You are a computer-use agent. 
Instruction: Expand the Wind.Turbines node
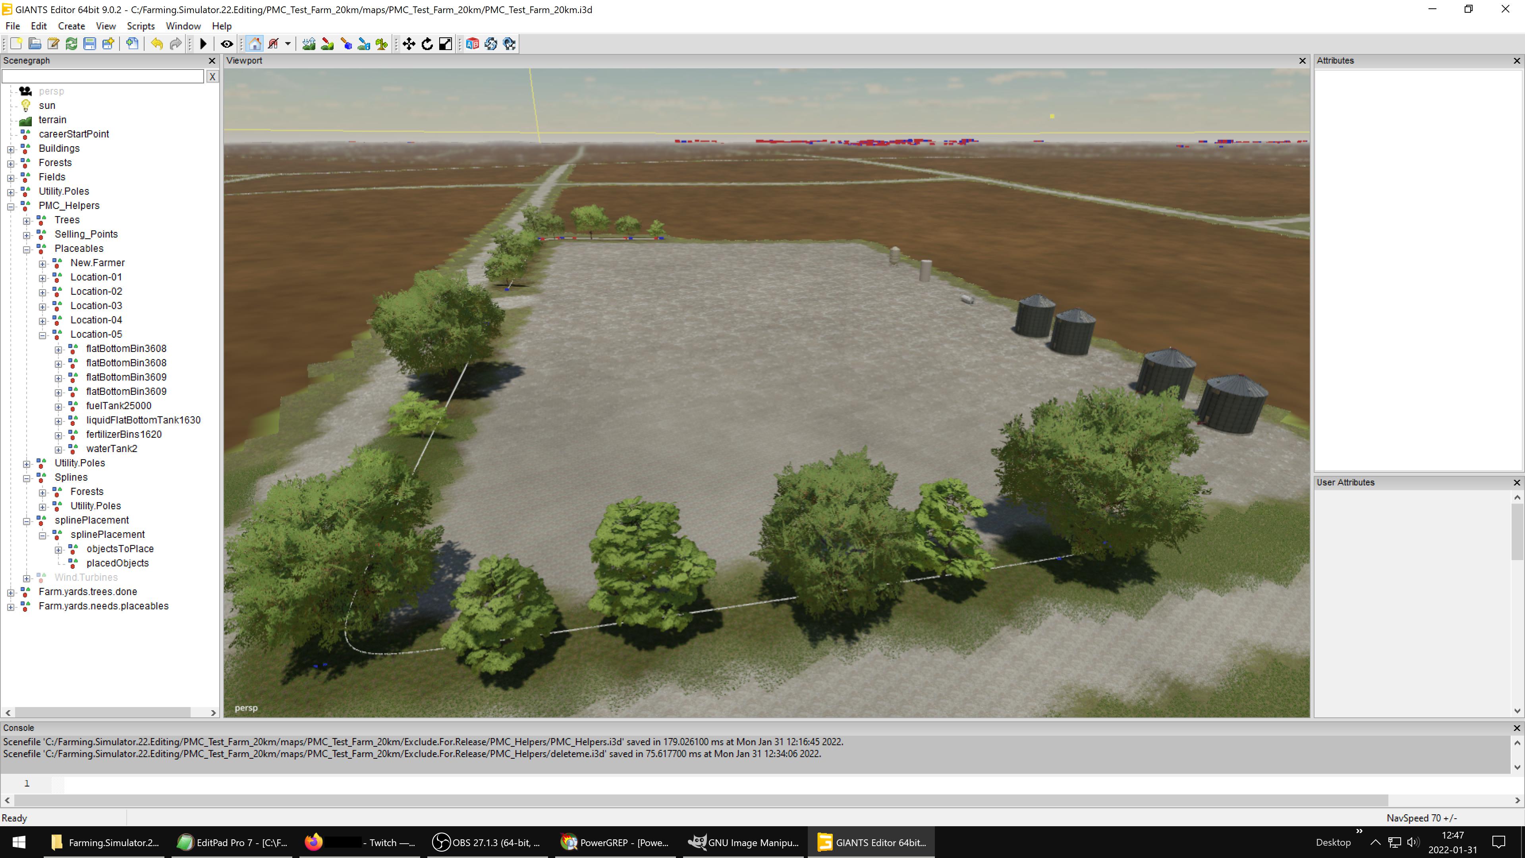[x=27, y=578]
